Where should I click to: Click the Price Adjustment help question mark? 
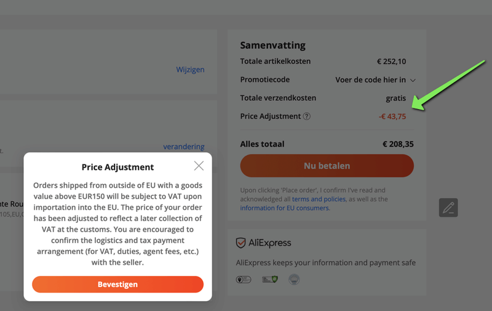point(307,116)
